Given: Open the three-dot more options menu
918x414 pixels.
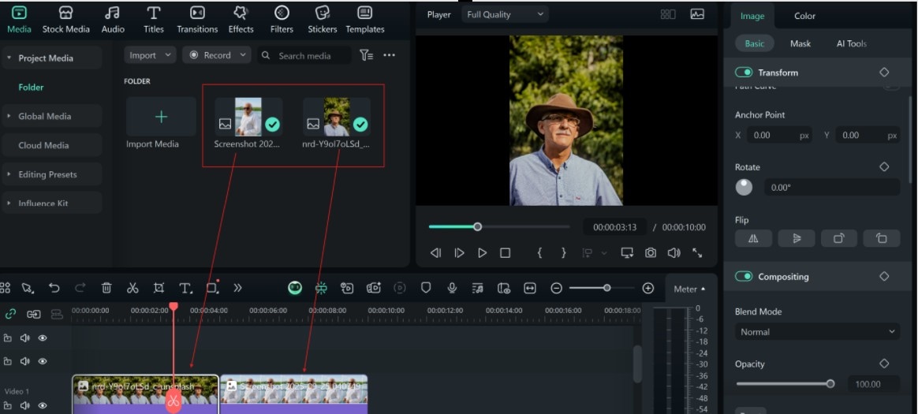Looking at the screenshot, I should 389,55.
